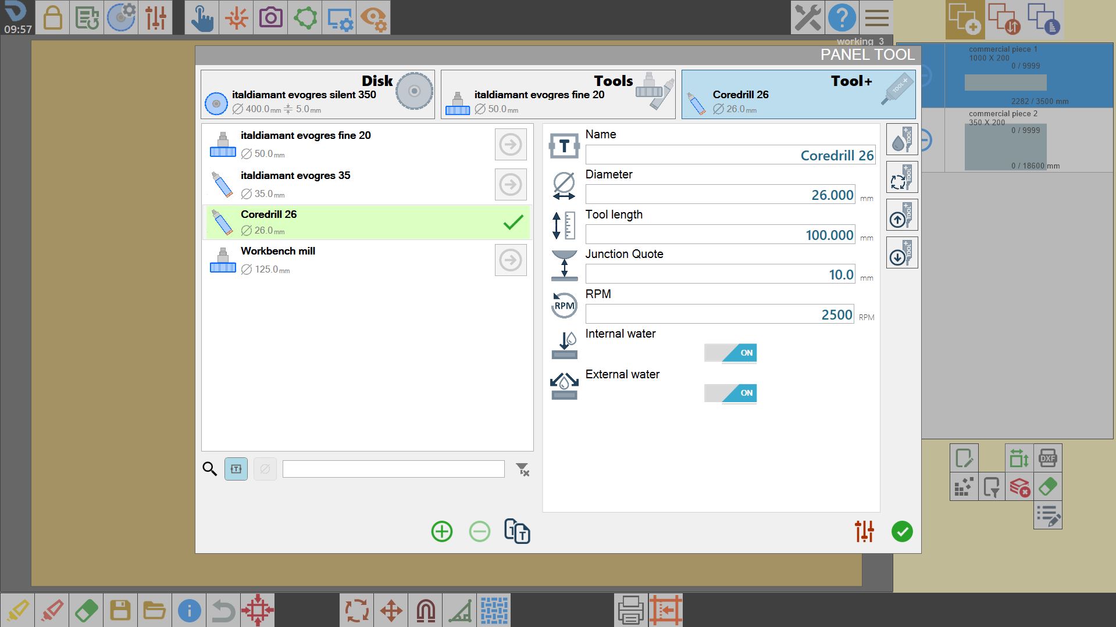Click the printer icon in bottom bar
The width and height of the screenshot is (1116, 627).
631,610
